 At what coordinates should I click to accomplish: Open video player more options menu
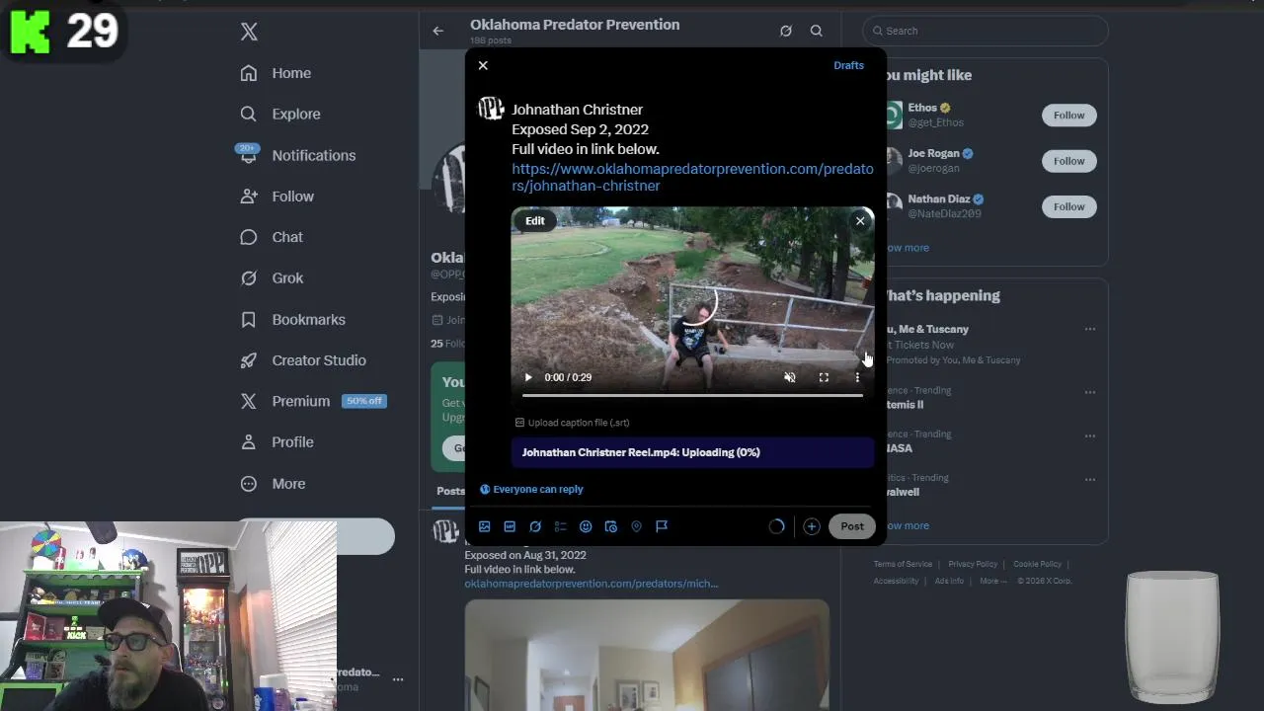(x=857, y=377)
